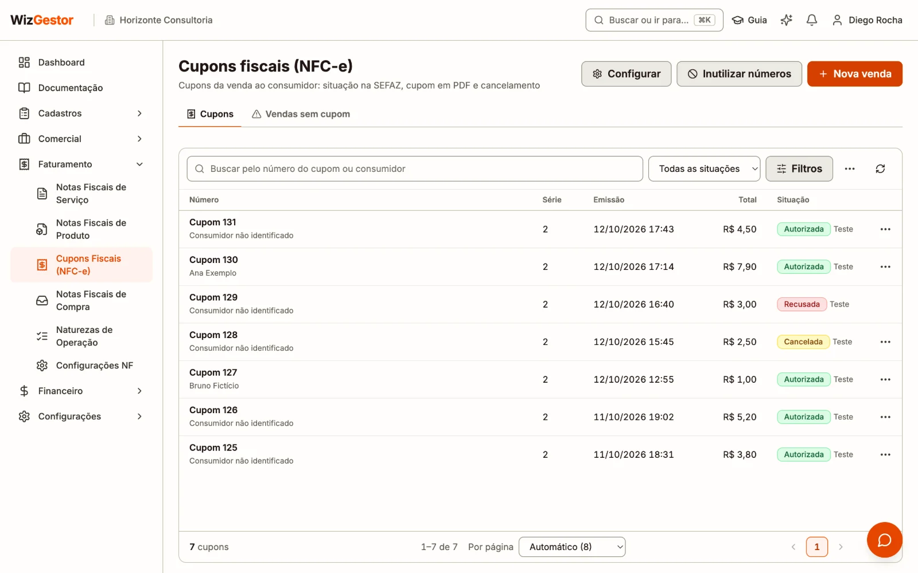918x573 pixels.
Task: Open Configurações NF in sidebar
Action: [x=81, y=366]
